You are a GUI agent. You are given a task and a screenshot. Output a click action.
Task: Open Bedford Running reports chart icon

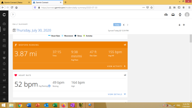coord(125,45)
